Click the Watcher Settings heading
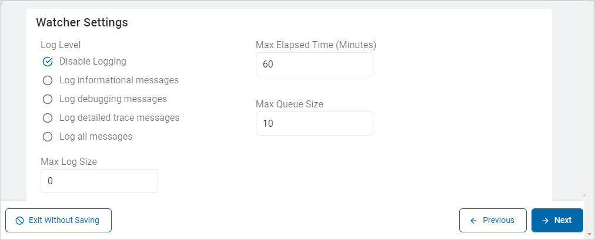The image size is (595, 240). 82,23
